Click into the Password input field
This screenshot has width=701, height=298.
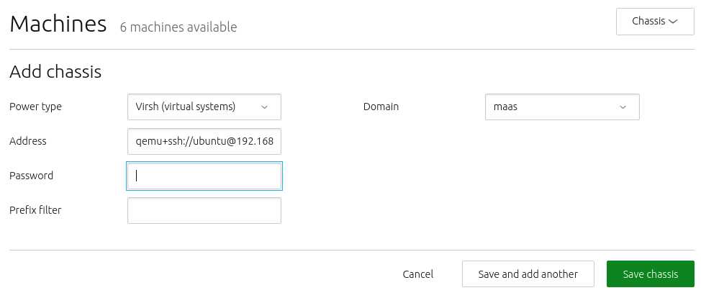point(204,176)
